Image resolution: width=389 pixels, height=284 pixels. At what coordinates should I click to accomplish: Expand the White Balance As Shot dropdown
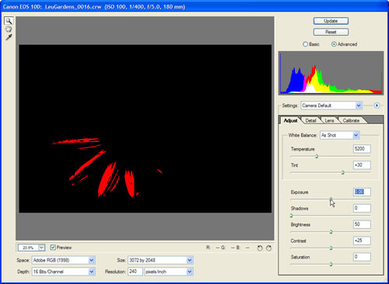click(x=339, y=135)
